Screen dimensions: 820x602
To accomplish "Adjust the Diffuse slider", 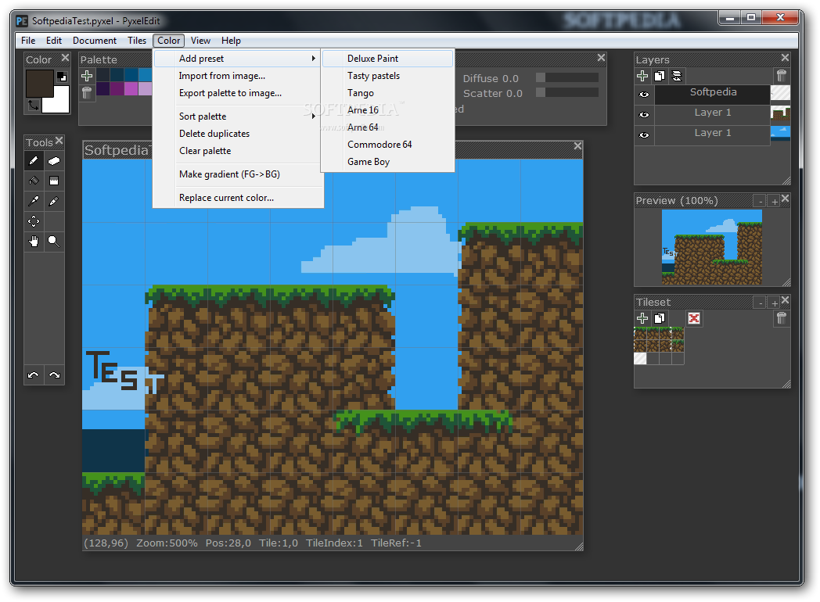I will click(x=567, y=78).
